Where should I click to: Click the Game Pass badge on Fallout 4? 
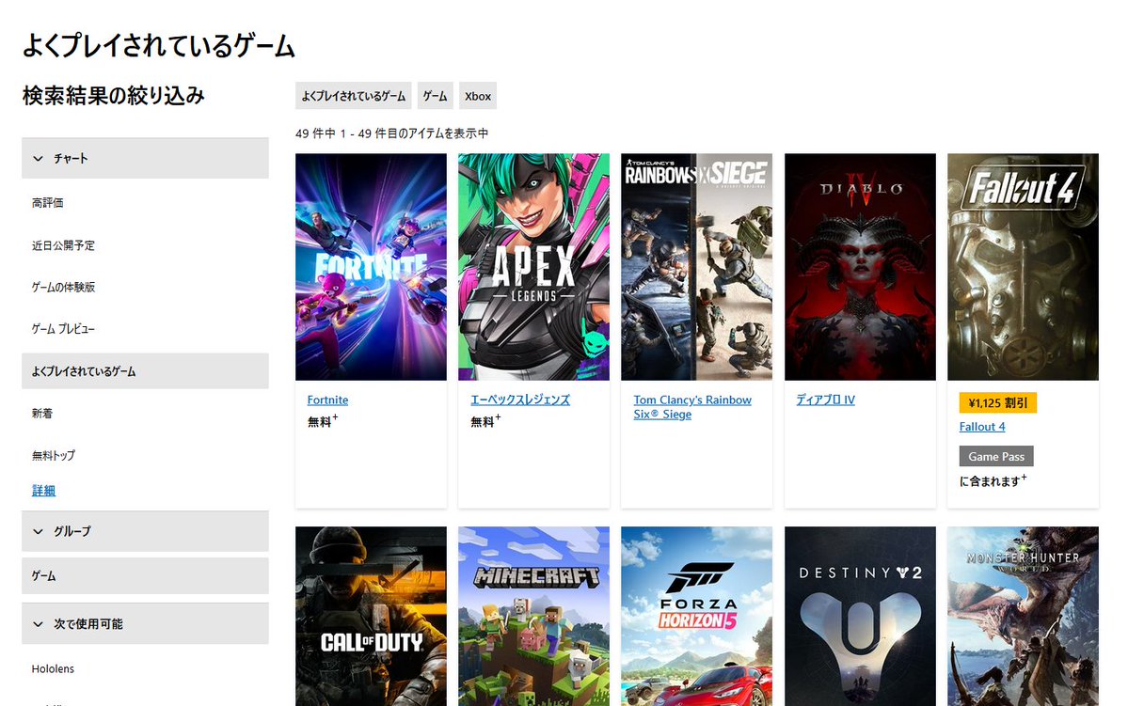point(996,457)
